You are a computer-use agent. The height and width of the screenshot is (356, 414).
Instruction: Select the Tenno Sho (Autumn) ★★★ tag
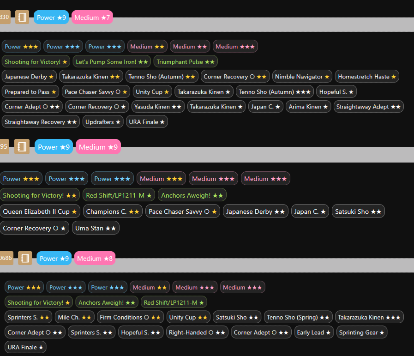(x=275, y=91)
